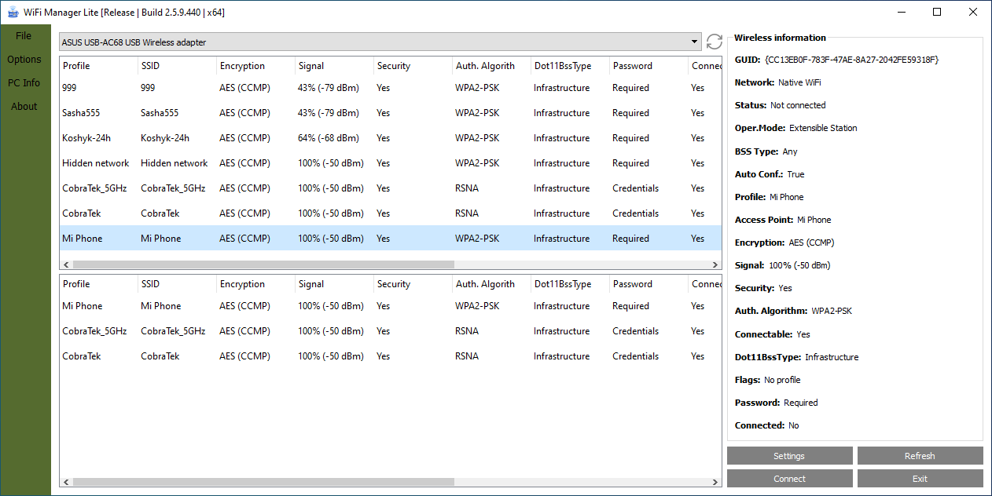Sort upper table by Dot11BssType header
Image resolution: width=992 pixels, height=496 pixels.
[x=571, y=66]
